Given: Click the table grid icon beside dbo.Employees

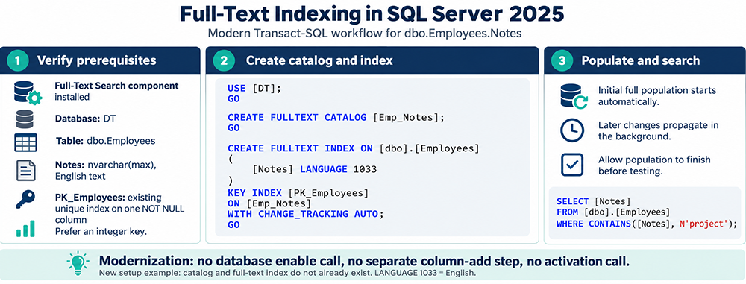Looking at the screenshot, I should 25,142.
